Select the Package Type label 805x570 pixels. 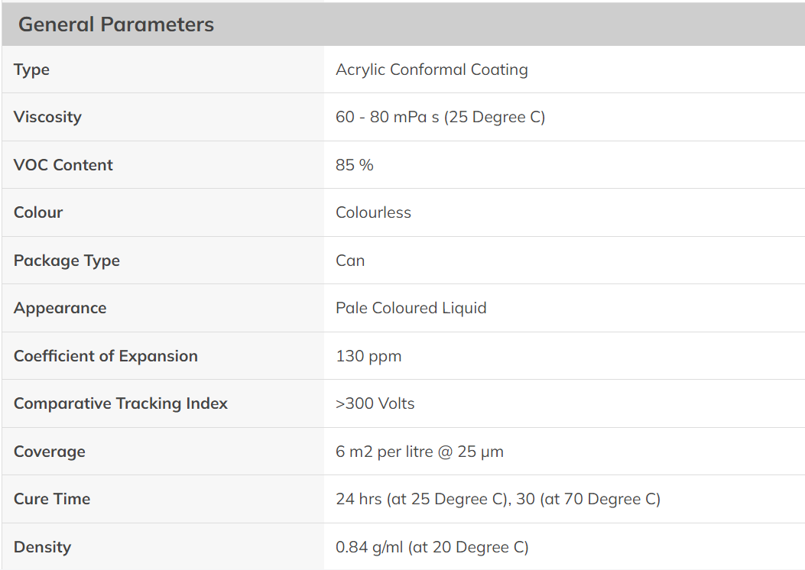click(67, 261)
